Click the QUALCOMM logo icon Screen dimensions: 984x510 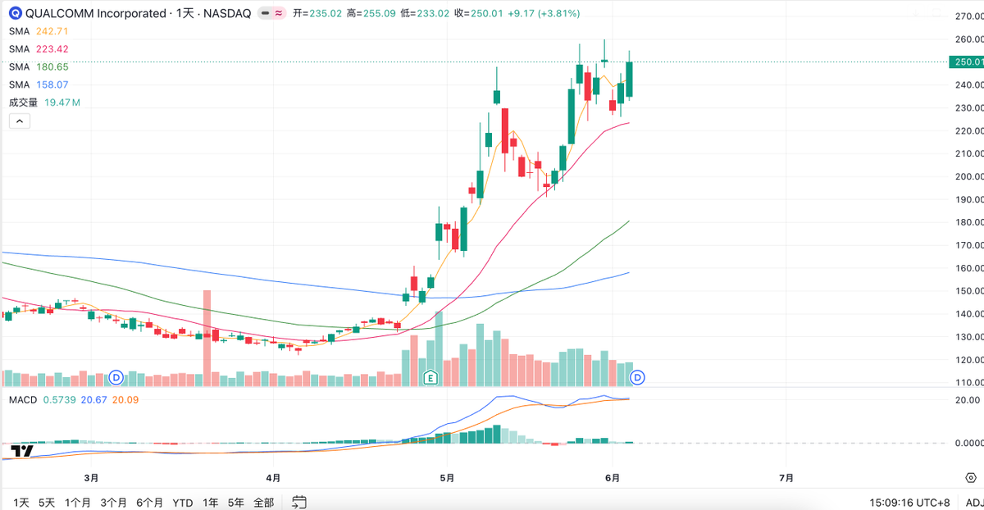tap(16, 13)
